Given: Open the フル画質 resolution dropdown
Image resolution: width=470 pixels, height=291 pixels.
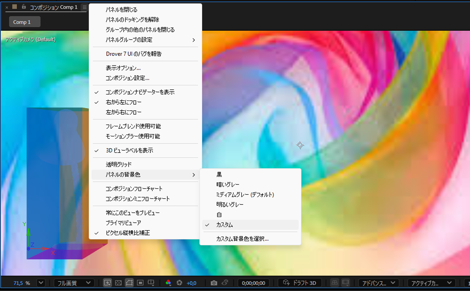Looking at the screenshot, I should [74, 283].
